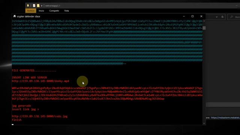Click the 'finish' console line
Image resolution: width=240 pixels, height=135 pixels.
point(16,120)
